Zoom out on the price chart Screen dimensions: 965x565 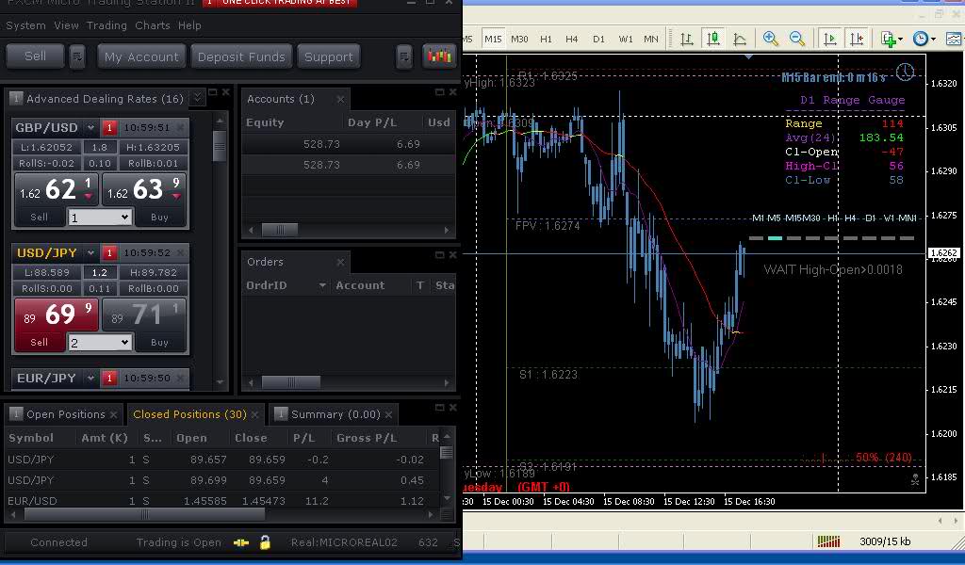[x=797, y=39]
